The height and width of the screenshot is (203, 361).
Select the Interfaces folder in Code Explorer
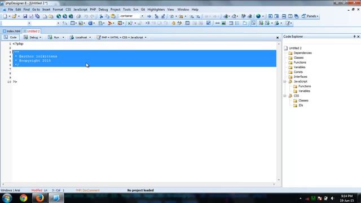298,77
